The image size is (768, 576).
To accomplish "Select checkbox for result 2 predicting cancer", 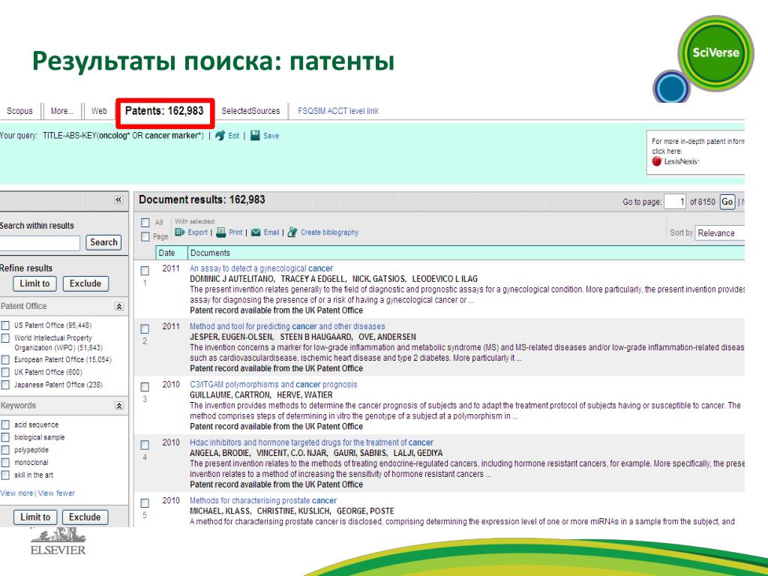I will coord(145,329).
